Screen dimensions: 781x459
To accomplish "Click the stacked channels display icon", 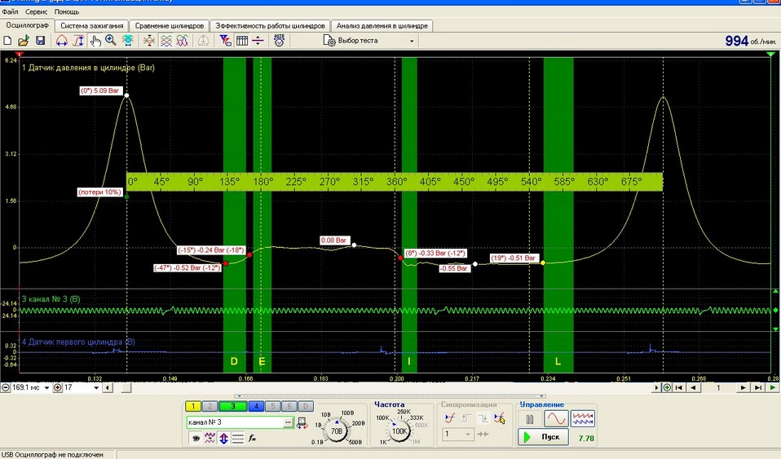I will pyautogui.click(x=165, y=41).
